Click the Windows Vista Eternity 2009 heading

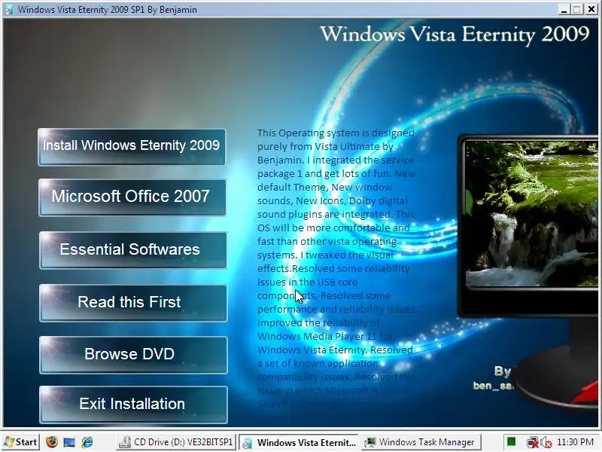pyautogui.click(x=455, y=34)
